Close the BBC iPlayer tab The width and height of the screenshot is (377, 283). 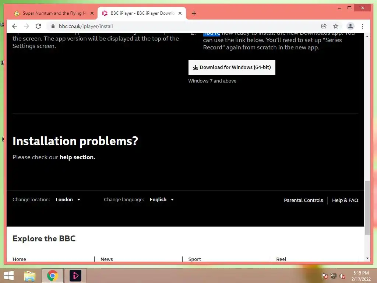click(180, 13)
